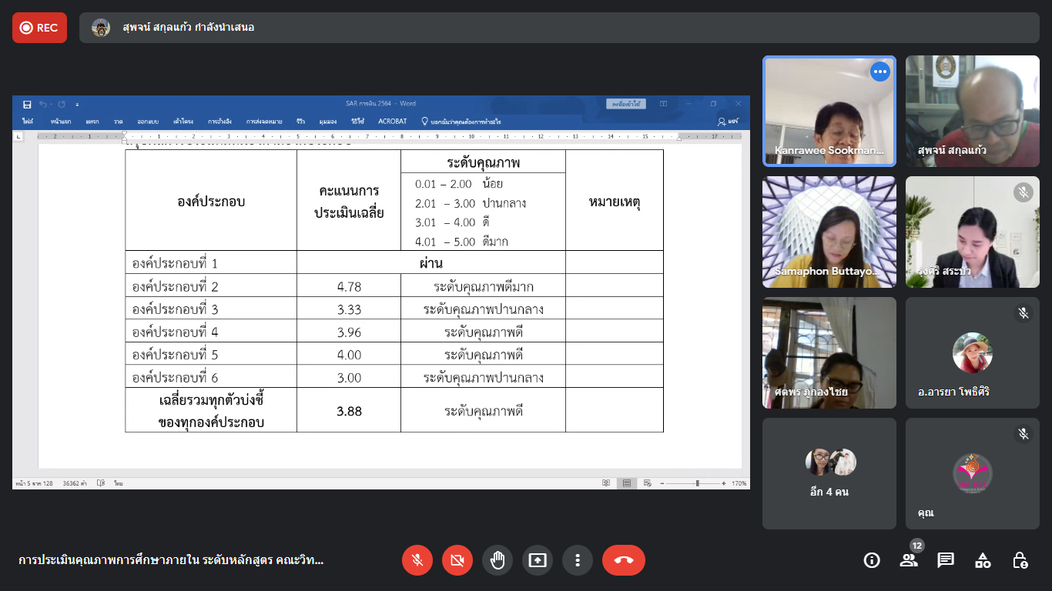Show the participants list with badge 12
Image resolution: width=1052 pixels, height=591 pixels.
coord(909,560)
